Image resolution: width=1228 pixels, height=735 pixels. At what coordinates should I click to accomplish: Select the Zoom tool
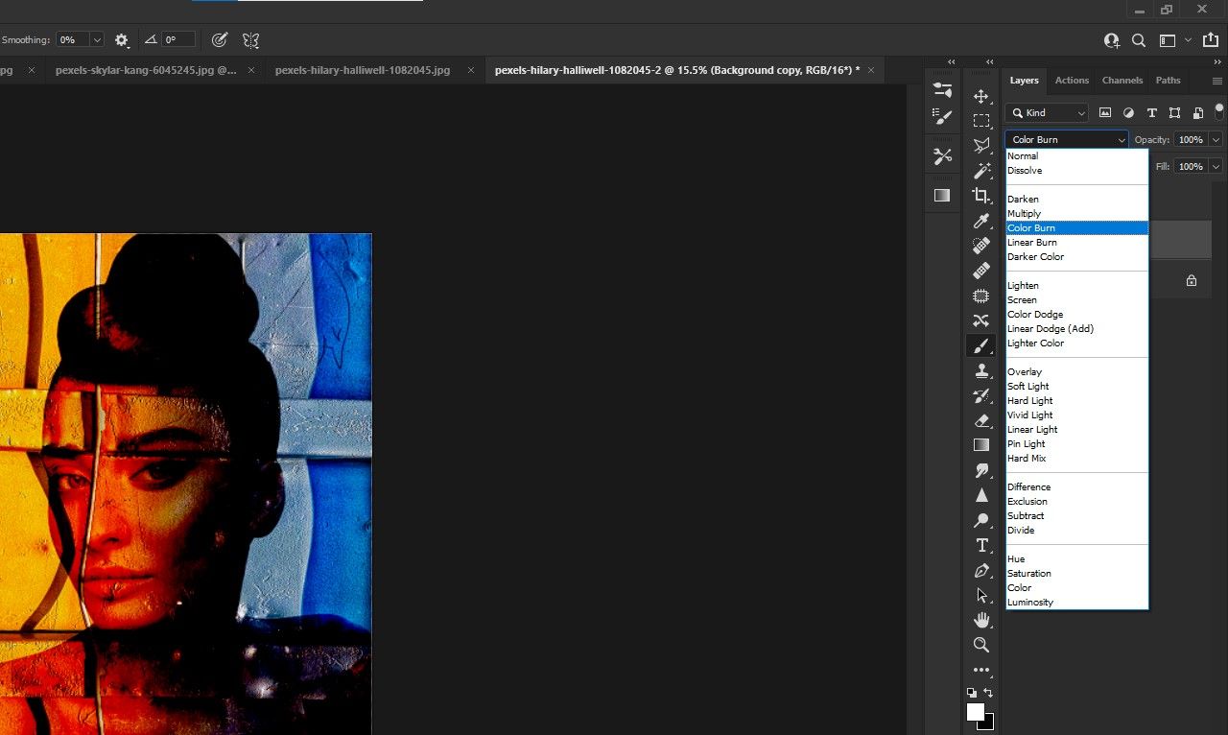(x=981, y=645)
